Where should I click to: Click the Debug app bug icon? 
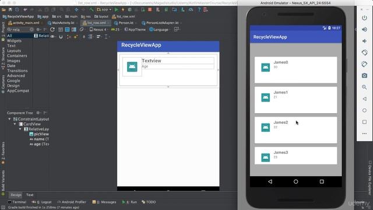coord(129,10)
